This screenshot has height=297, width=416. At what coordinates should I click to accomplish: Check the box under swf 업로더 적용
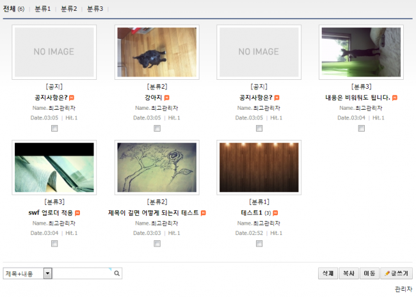click(54, 243)
